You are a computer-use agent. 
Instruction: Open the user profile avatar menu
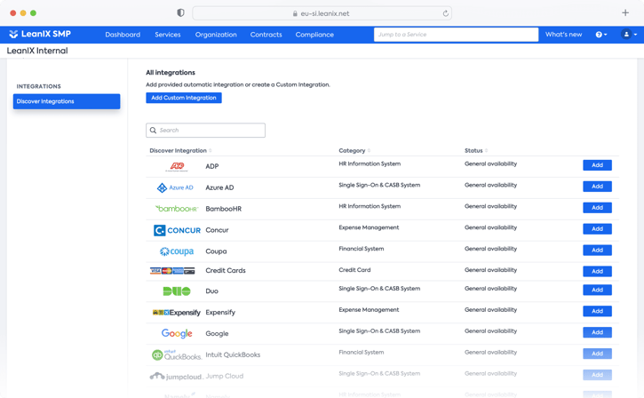pos(629,35)
